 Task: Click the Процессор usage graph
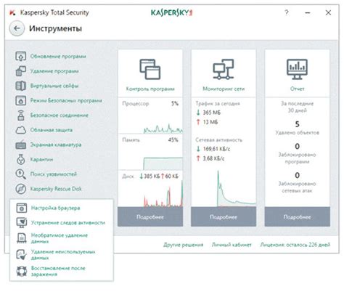pyautogui.click(x=163, y=128)
